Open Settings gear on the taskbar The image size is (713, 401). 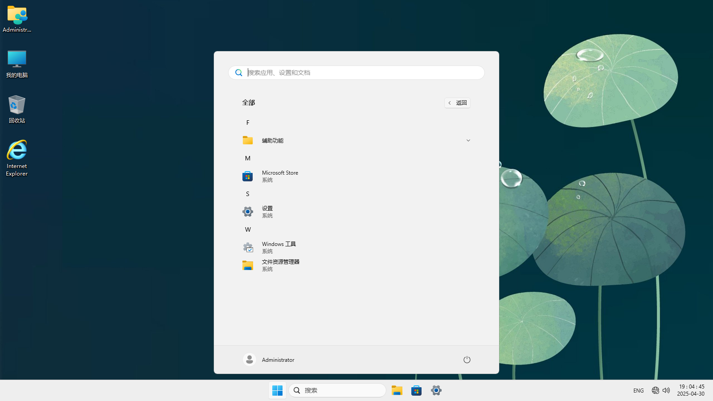pos(436,390)
